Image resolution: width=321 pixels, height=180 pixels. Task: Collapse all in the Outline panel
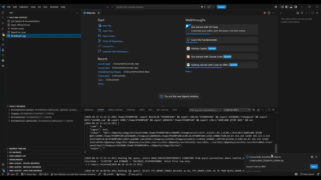coord(298,13)
